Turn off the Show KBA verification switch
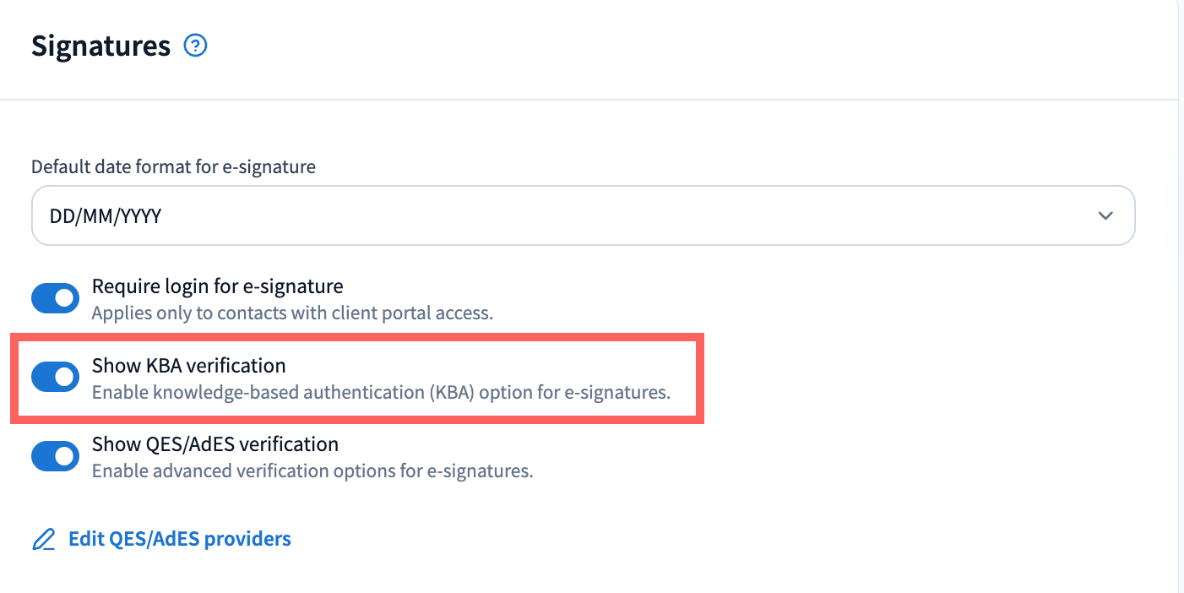Image resolution: width=1184 pixels, height=593 pixels. [x=55, y=377]
